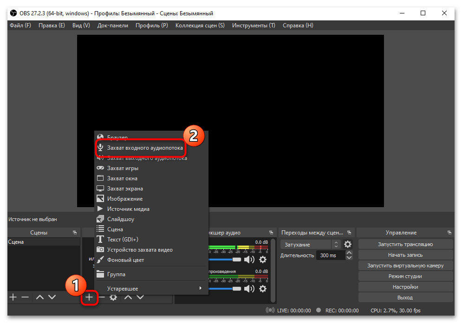Open transition settings gear next to Затухание
This screenshot has height=323, width=462.
point(348,244)
